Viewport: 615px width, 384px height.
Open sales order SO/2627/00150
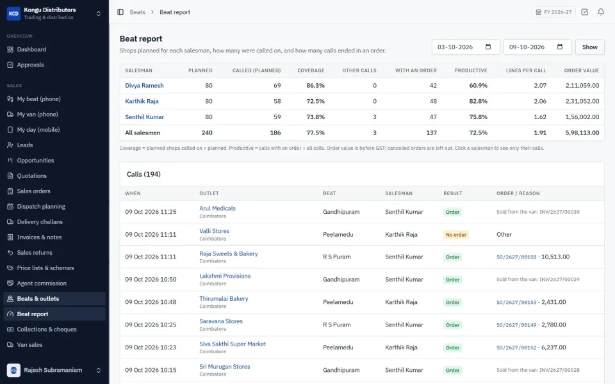(516, 257)
